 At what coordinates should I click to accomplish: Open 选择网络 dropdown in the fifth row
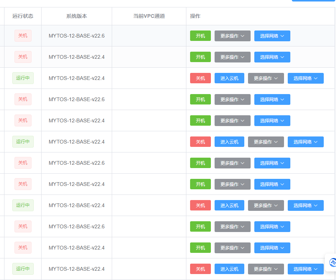tap(272, 121)
